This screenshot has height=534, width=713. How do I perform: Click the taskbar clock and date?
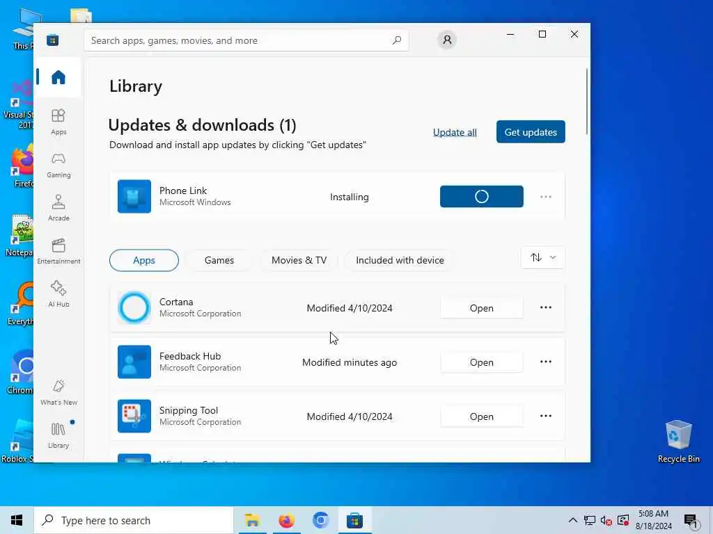tap(653, 520)
